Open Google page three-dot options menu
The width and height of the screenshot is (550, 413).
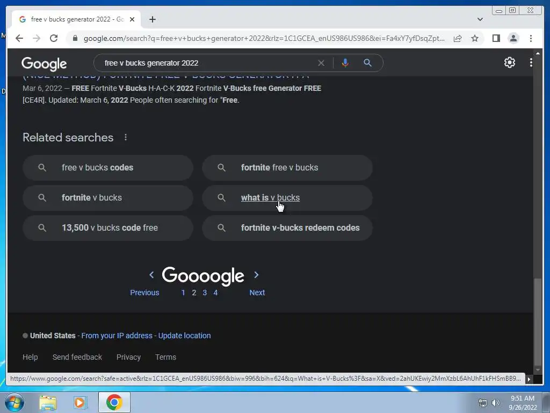[x=531, y=62]
